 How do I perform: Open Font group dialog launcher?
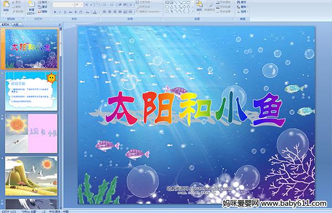99,18
